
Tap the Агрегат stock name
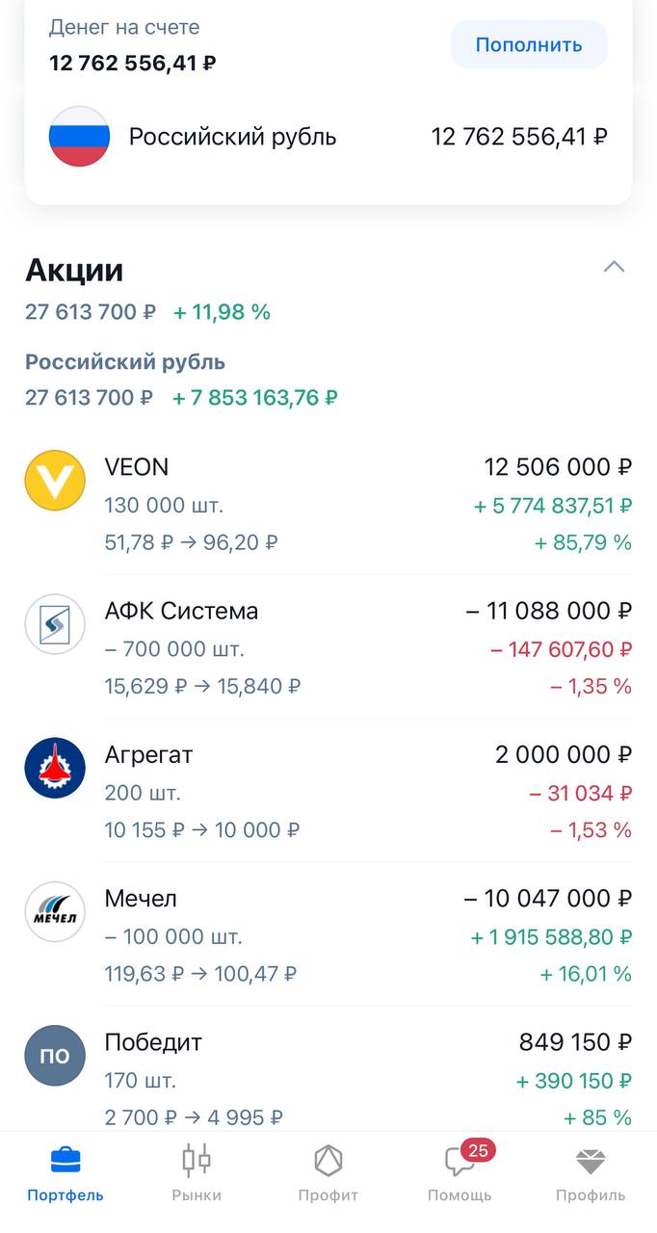click(148, 755)
